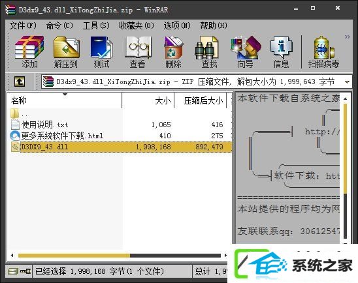This screenshot has height=283, width=358.
Task: Click the Add (添加) archive icon
Action: pyautogui.click(x=29, y=52)
